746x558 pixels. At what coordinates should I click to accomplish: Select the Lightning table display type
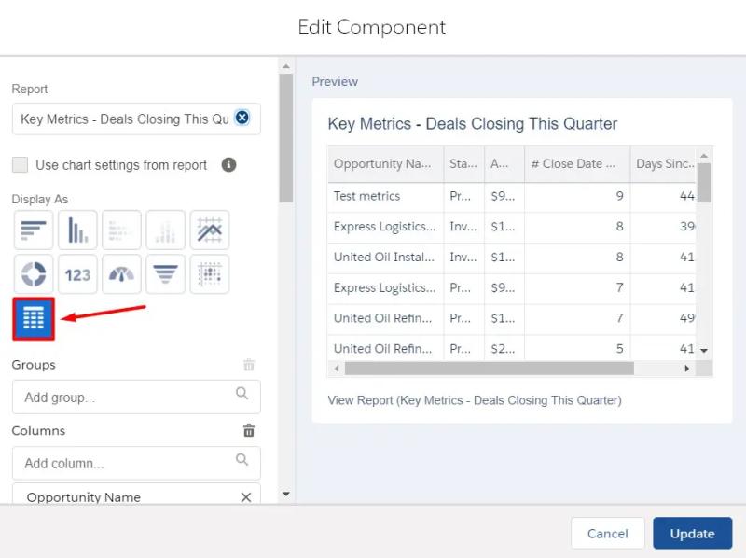pyautogui.click(x=34, y=319)
